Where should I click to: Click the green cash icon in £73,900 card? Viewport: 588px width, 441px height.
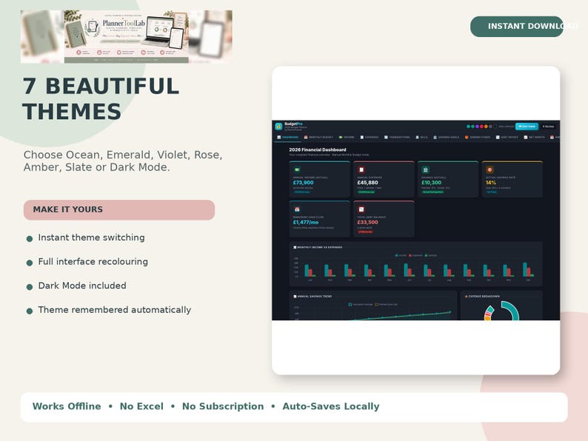[x=297, y=169]
